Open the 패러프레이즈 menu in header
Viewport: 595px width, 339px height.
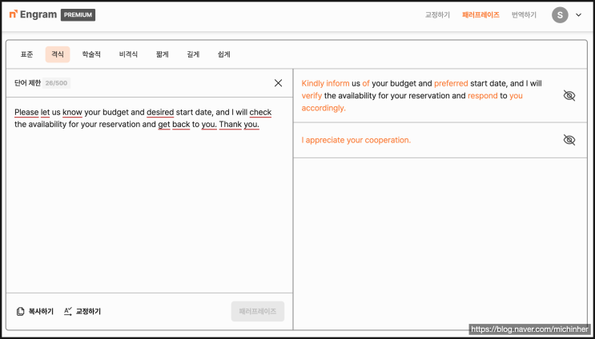click(x=480, y=15)
